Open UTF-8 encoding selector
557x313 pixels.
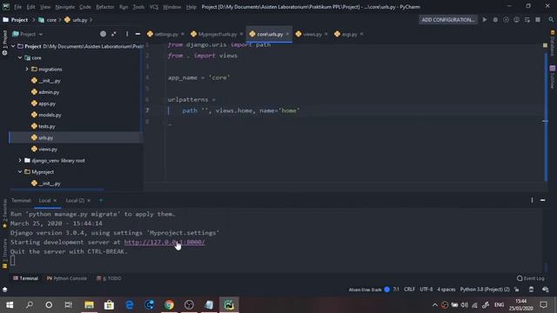pos(426,290)
